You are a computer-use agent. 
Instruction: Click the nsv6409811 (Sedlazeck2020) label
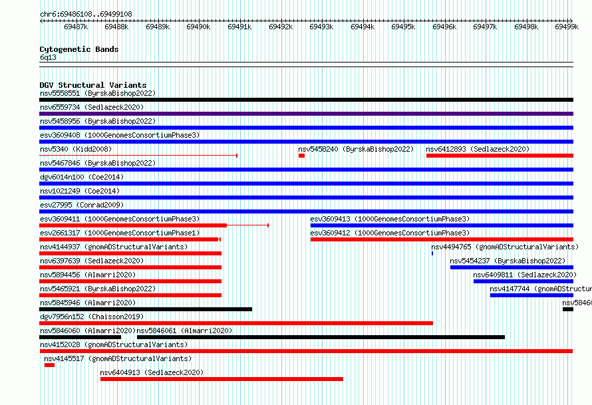[525, 275]
